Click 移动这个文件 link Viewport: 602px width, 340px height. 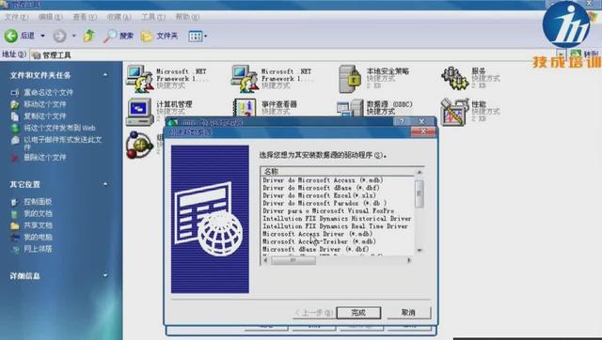(45, 104)
